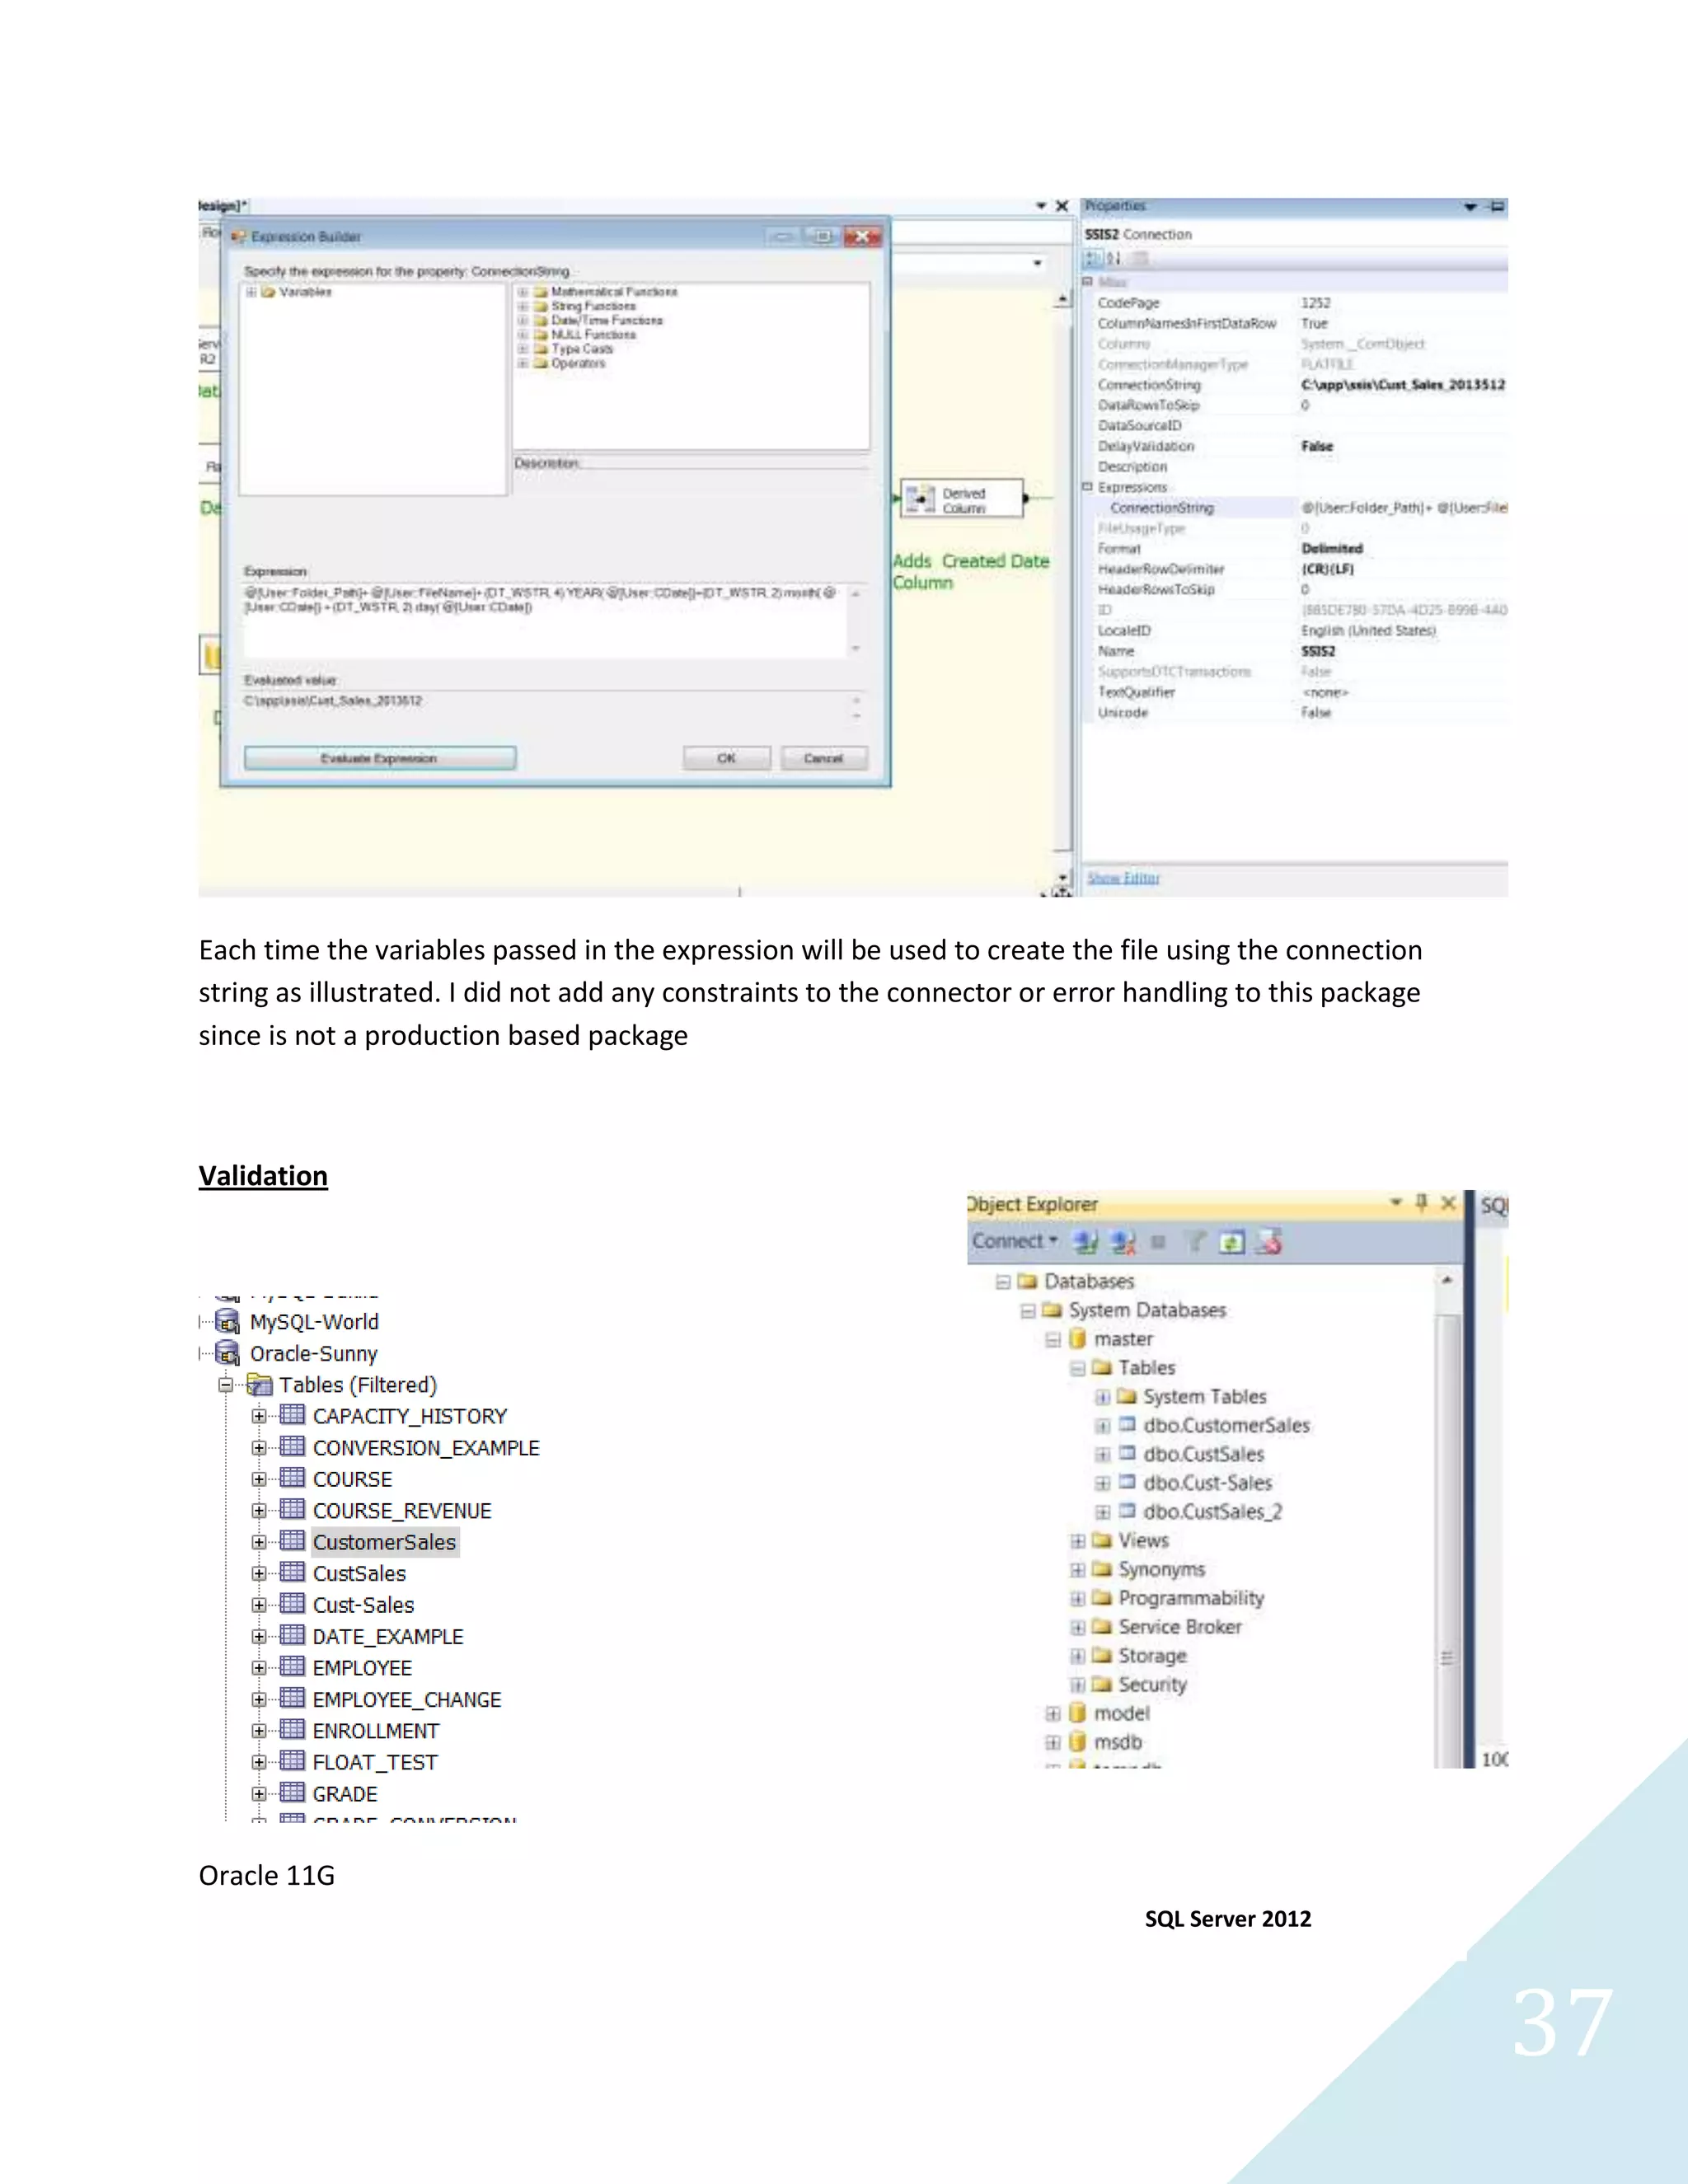Select the DATE_EXAMPLE table
1688x2184 pixels.
388,1636
